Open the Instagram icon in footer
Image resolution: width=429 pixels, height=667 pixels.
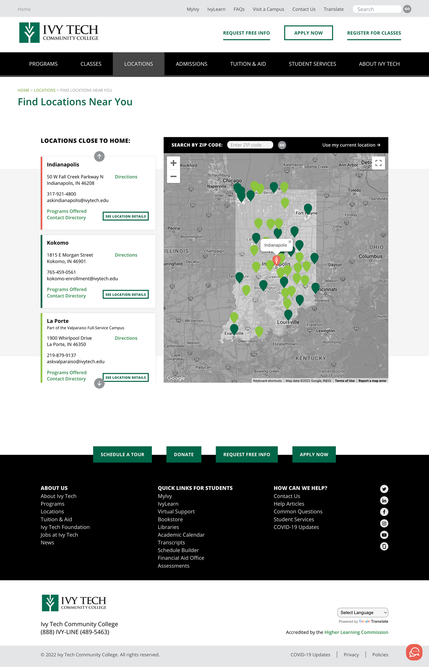[384, 524]
